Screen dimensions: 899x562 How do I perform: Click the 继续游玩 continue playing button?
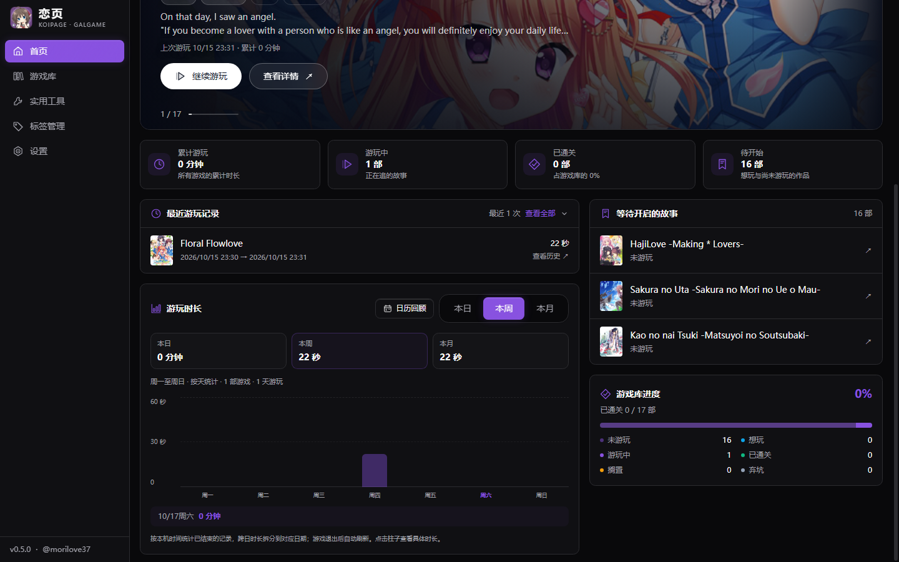[x=201, y=76]
